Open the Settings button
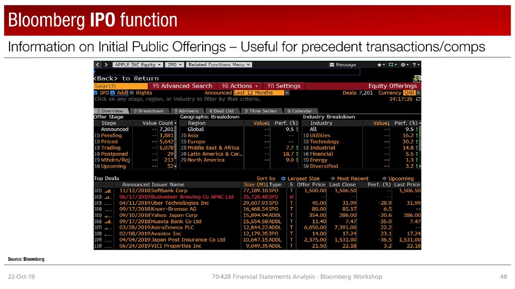 coord(284,86)
